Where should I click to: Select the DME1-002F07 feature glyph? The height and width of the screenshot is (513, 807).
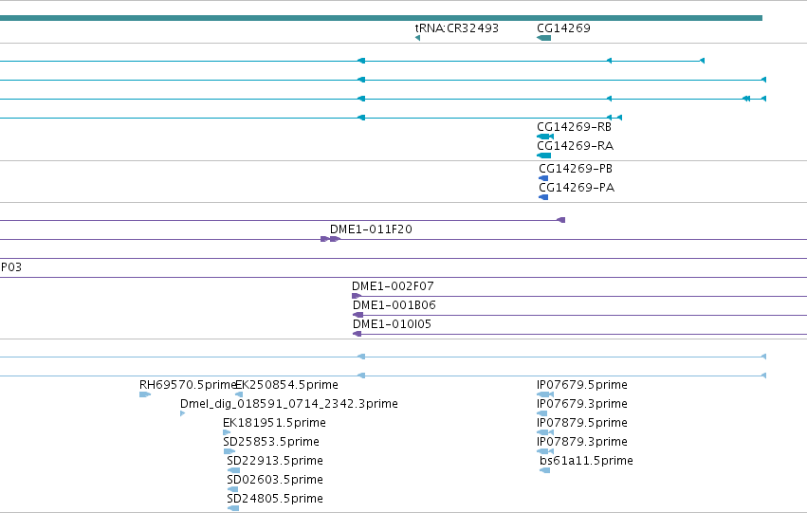point(357,296)
